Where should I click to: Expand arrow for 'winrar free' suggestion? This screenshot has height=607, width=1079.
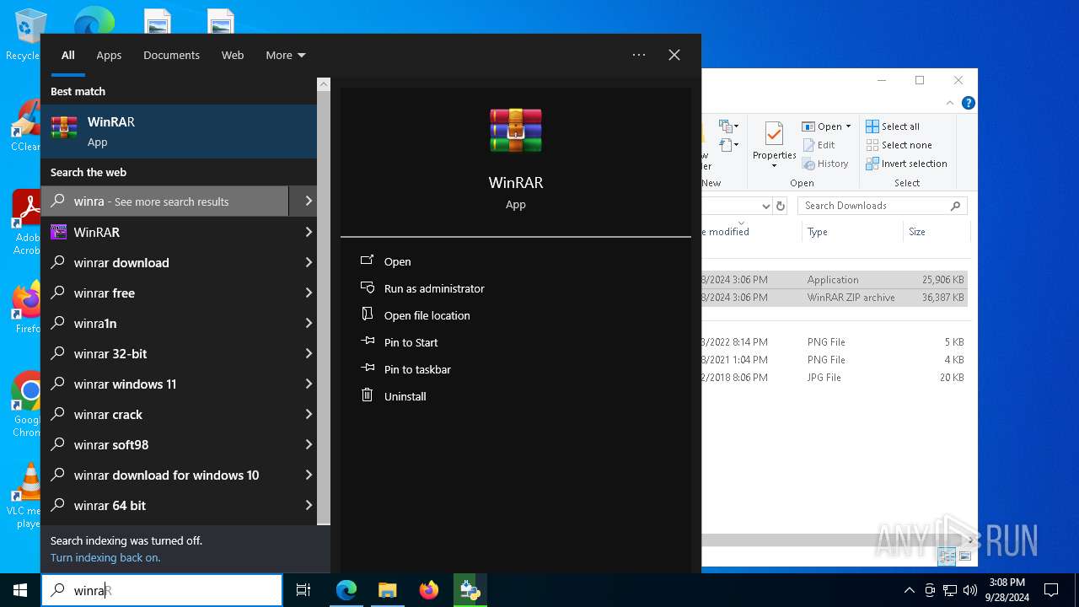(309, 293)
